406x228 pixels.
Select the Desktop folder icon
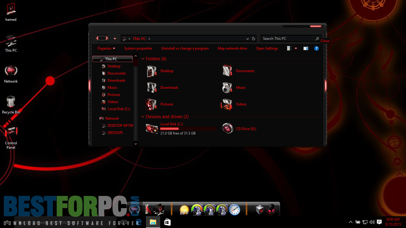(x=152, y=71)
